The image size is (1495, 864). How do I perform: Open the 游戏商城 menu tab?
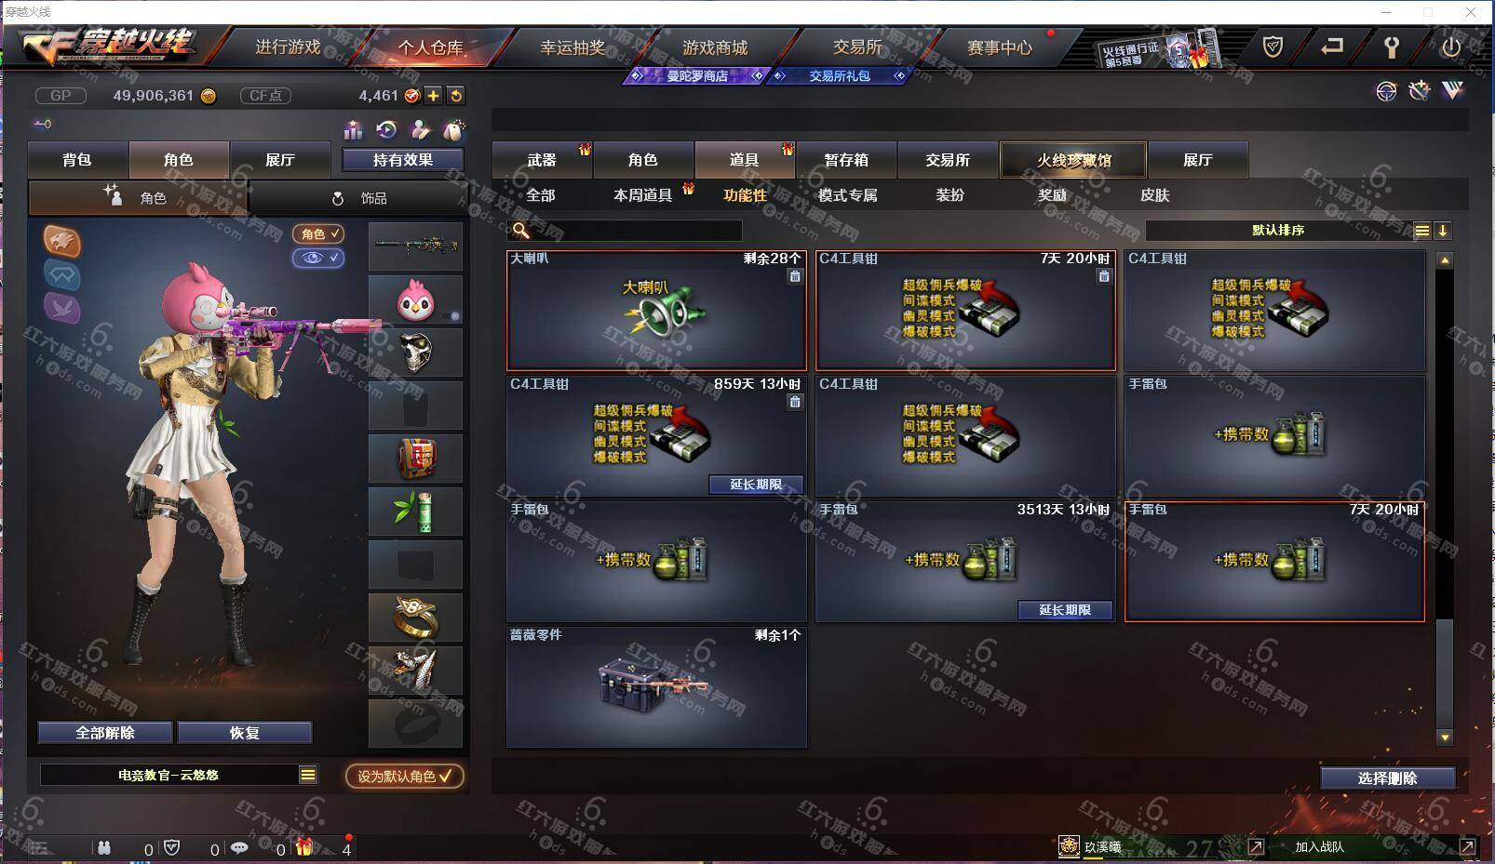coord(715,47)
